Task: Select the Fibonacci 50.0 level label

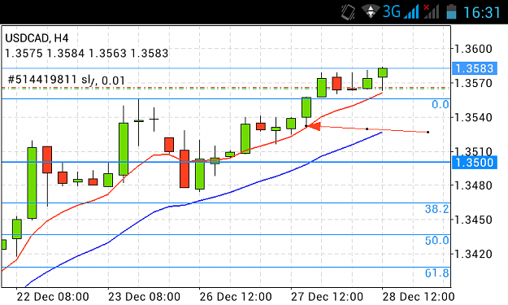Action: [437, 241]
